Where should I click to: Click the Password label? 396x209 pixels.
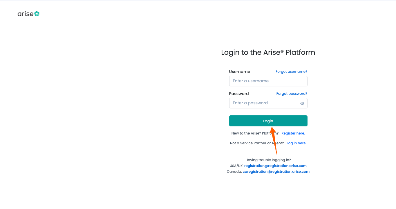[x=239, y=94]
